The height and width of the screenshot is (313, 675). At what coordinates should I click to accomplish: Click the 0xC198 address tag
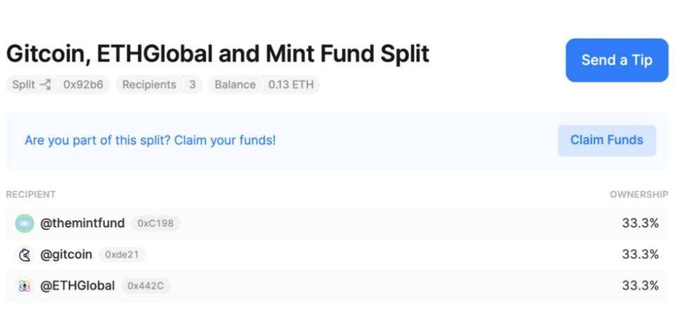pos(155,224)
